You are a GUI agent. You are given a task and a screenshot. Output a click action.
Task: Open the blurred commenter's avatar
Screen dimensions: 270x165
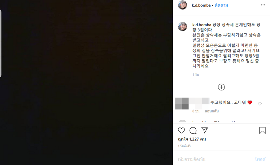click(182, 104)
